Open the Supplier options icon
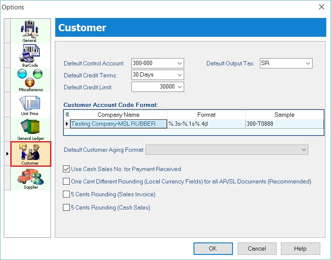This screenshot has width=331, height=260. (30, 178)
